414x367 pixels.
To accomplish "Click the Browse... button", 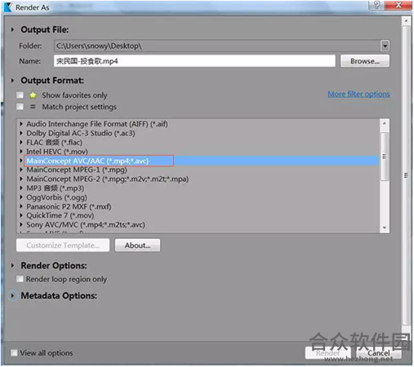I will pos(365,61).
